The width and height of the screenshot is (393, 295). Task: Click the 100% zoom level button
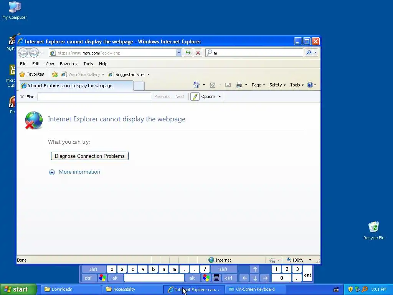point(295,260)
